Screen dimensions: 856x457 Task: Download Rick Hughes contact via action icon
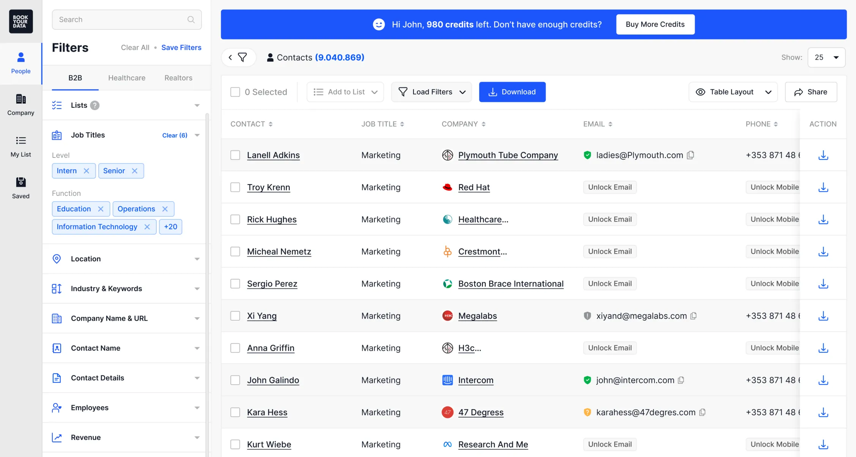823,219
